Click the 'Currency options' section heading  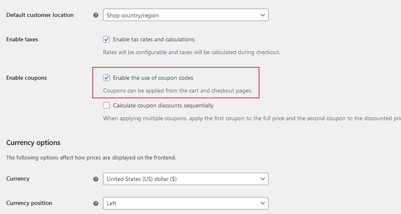tap(33, 143)
